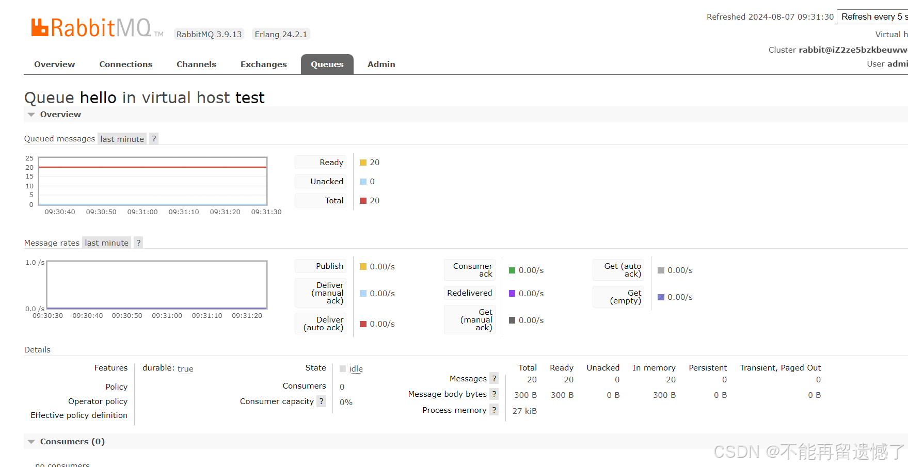The width and height of the screenshot is (908, 467).
Task: Click the Erlang 24.2.1 version label
Action: pos(281,35)
